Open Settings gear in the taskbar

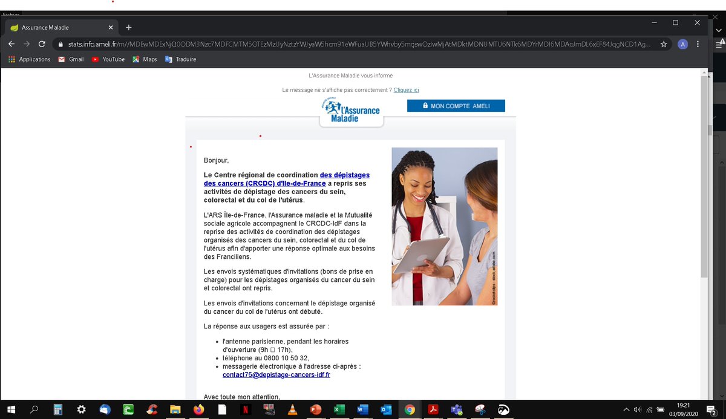tap(82, 409)
